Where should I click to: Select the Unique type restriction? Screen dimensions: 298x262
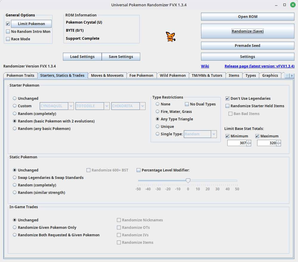tap(157, 126)
